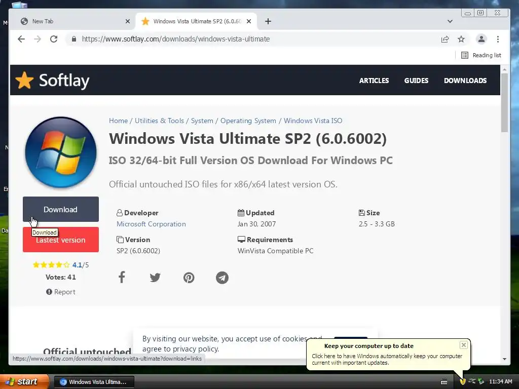This screenshot has height=389, width=519.
Task: Click the dark Download button
Action: coord(61,209)
